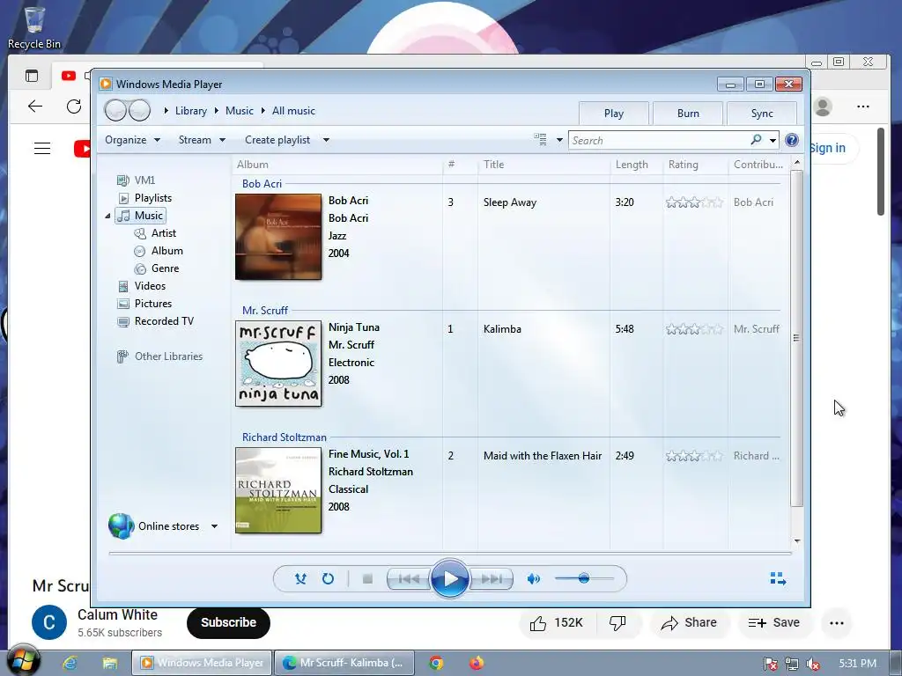Turn on shuffle in Media Player

coord(300,579)
